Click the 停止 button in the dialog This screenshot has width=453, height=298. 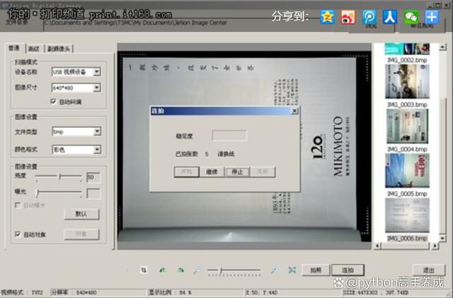pos(237,172)
